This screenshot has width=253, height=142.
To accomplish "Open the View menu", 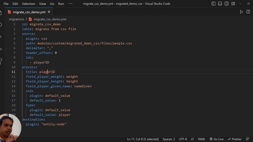I will (42, 4).
